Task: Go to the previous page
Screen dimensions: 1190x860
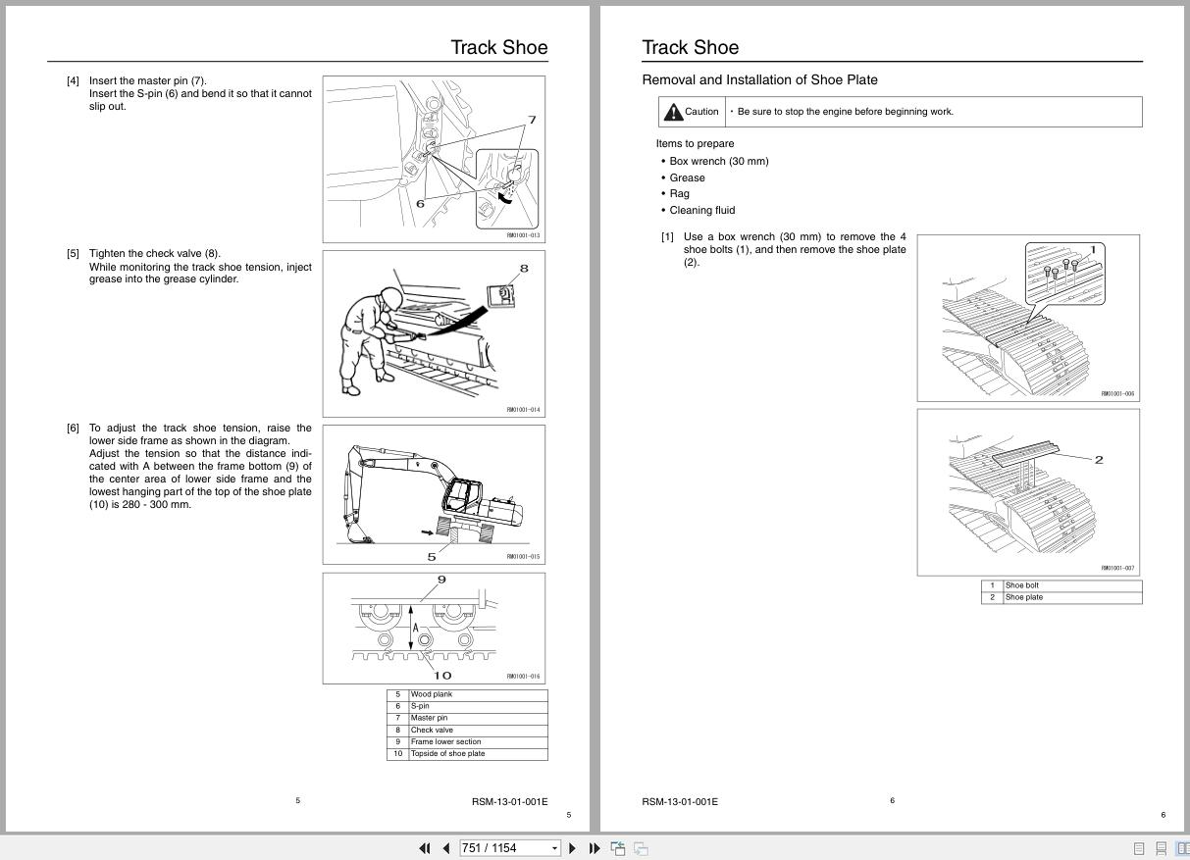Action: pyautogui.click(x=446, y=848)
